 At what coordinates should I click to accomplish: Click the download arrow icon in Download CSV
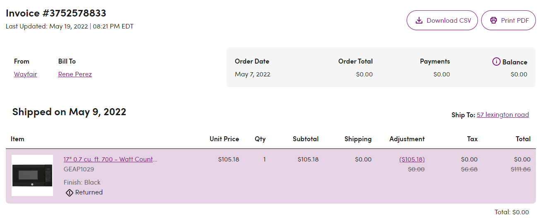(419, 20)
